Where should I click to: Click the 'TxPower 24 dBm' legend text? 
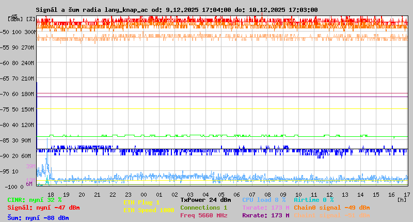(x=205, y=200)
